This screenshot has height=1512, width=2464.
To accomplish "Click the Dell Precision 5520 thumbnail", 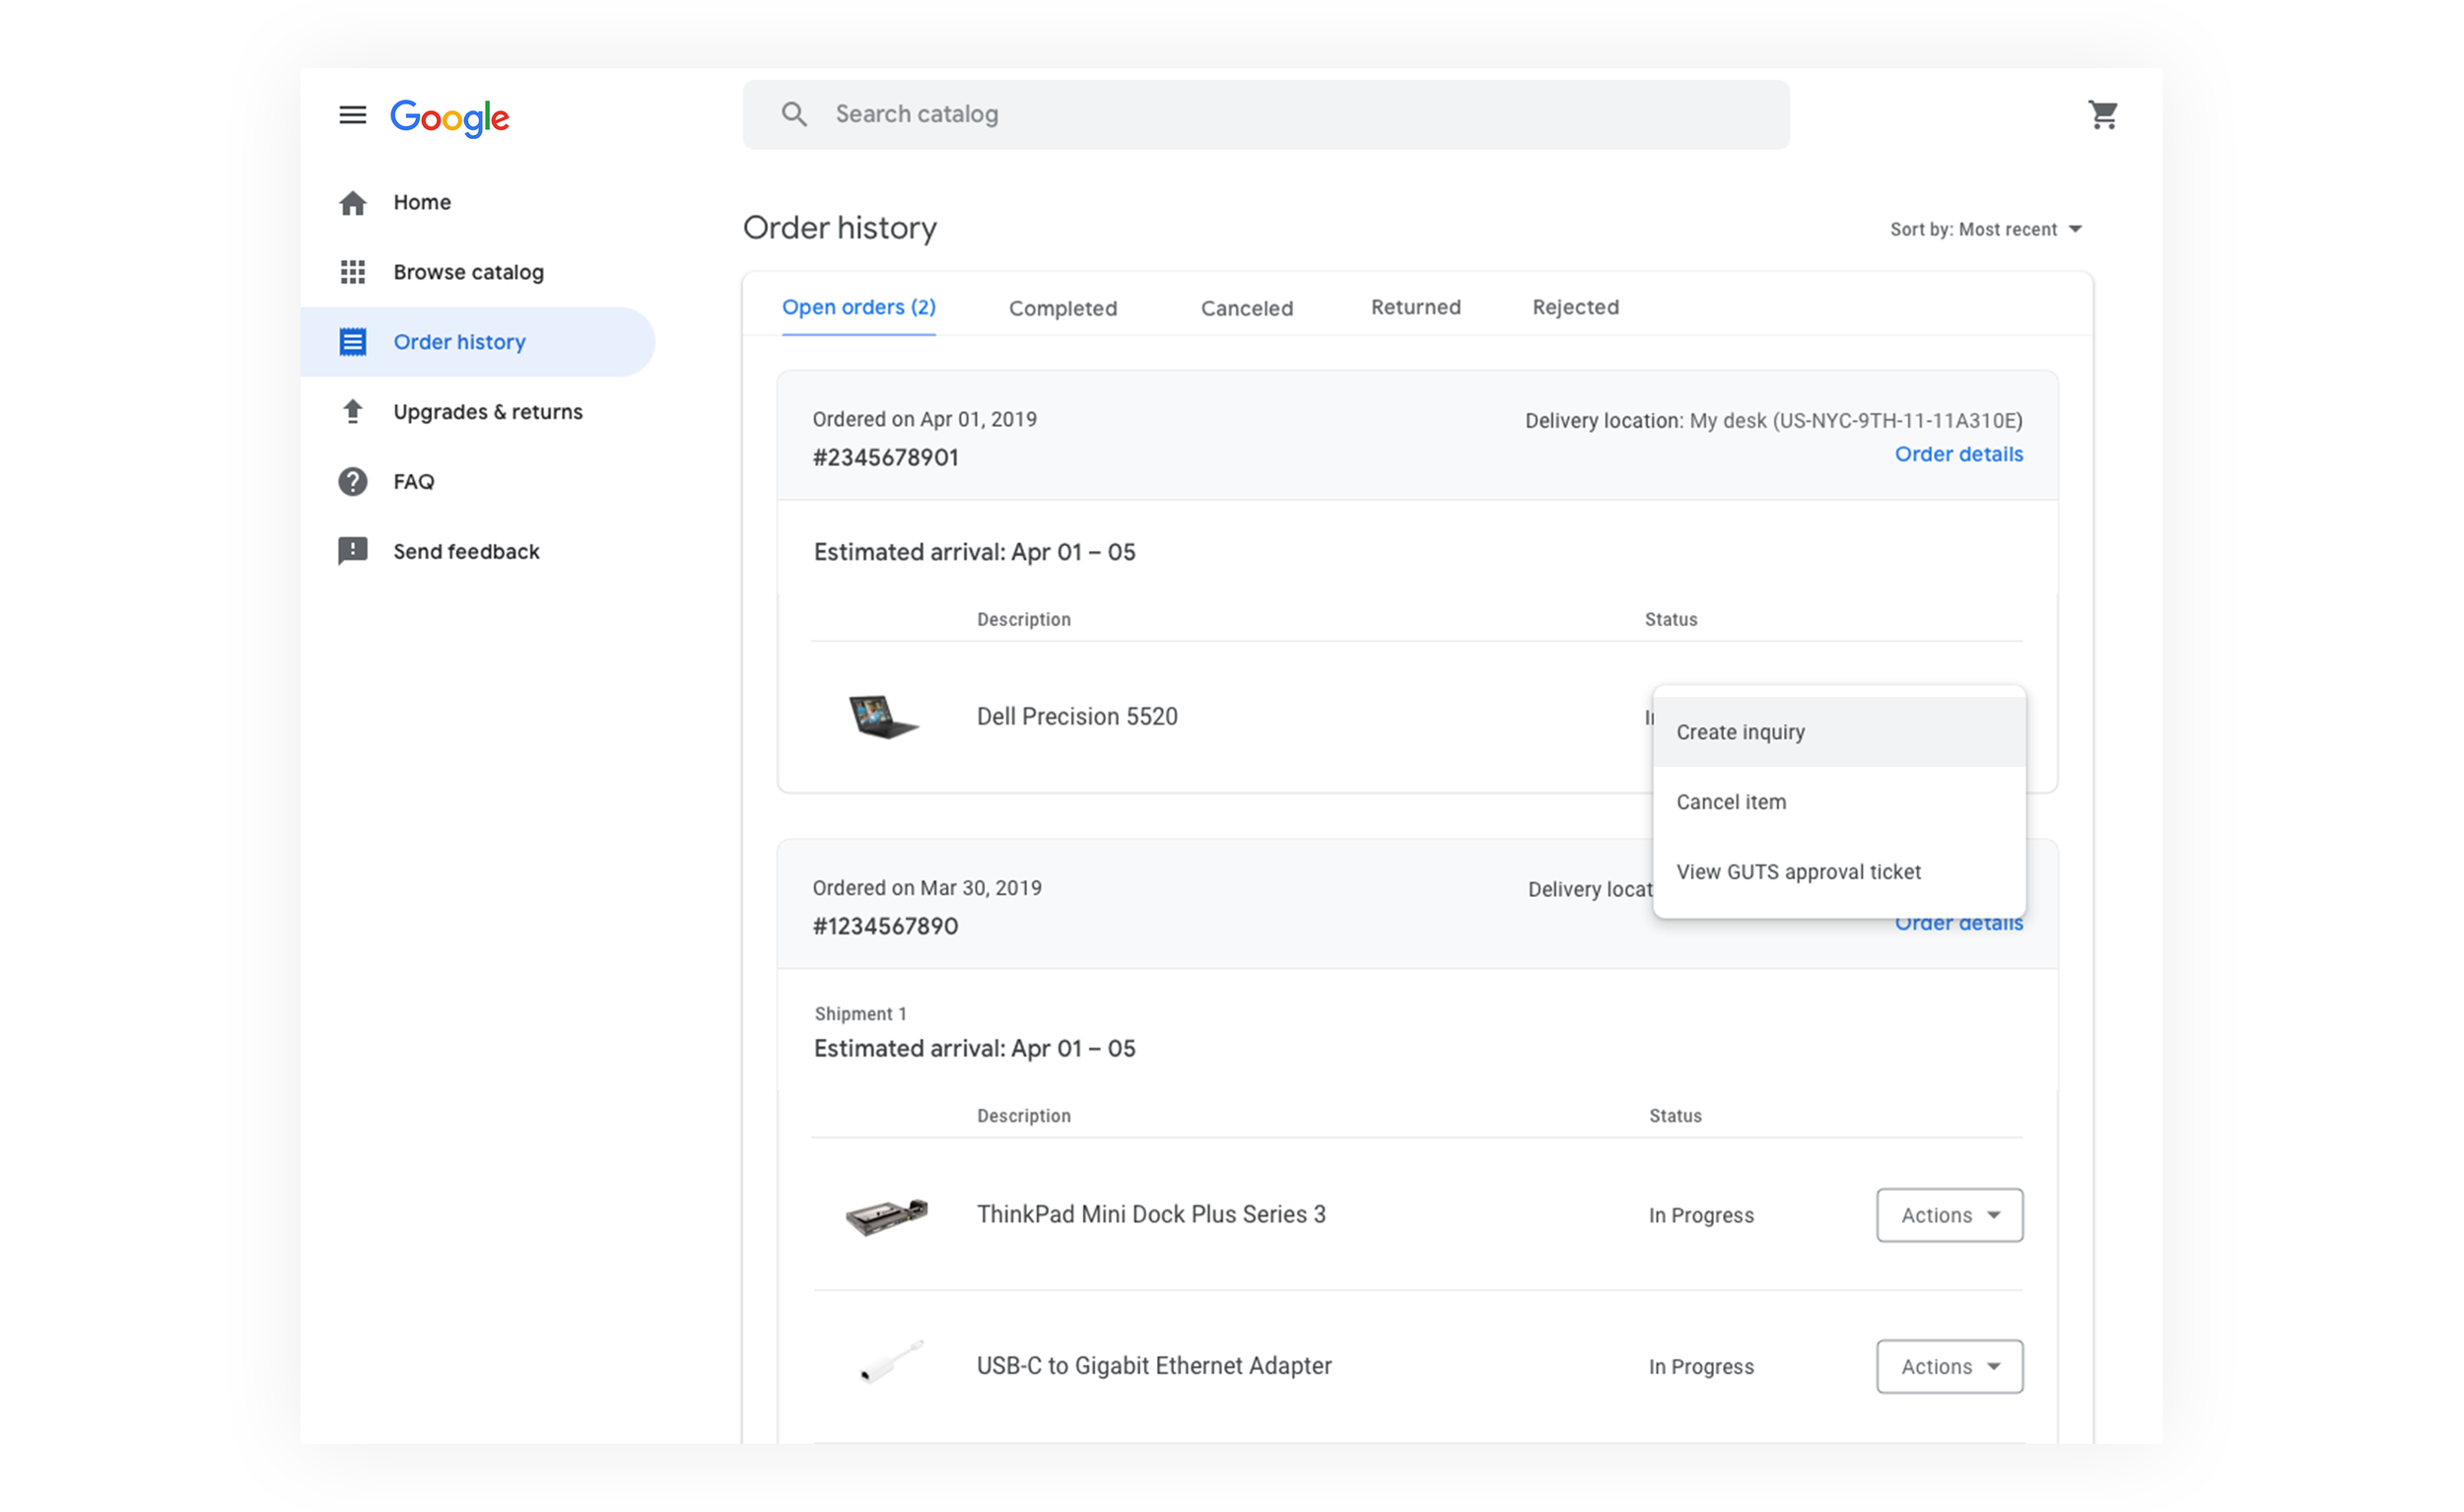I will (x=881, y=716).
